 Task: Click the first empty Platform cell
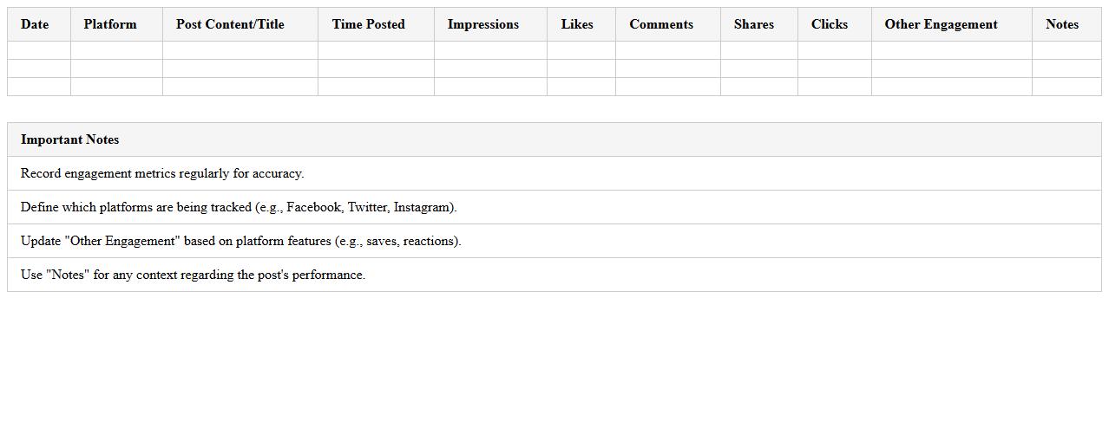pyautogui.click(x=116, y=50)
